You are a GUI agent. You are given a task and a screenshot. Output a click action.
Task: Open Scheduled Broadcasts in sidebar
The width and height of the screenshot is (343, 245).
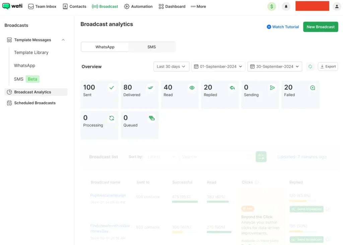coord(35,103)
